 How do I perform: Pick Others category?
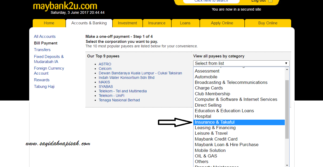pyautogui.click(x=239, y=161)
